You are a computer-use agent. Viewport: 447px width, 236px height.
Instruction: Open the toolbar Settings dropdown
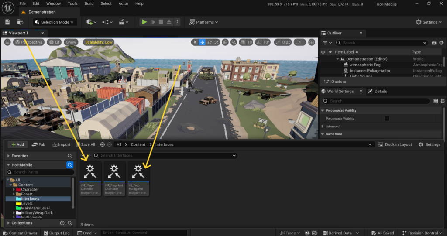pyautogui.click(x=429, y=22)
